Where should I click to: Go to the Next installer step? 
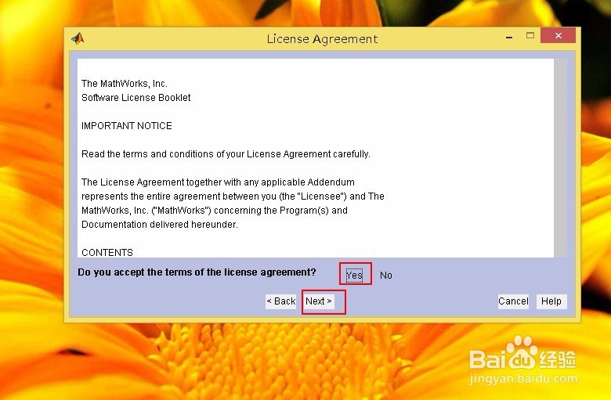(318, 301)
